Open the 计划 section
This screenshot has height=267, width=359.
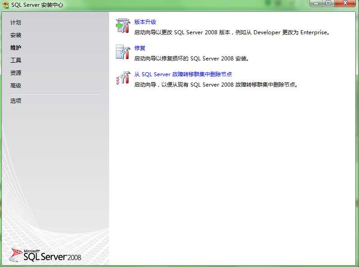click(x=16, y=23)
